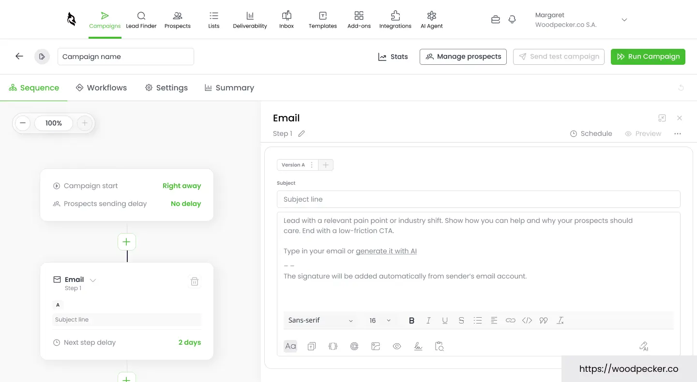Go back with the left arrow
This screenshot has width=697, height=382.
click(x=19, y=56)
